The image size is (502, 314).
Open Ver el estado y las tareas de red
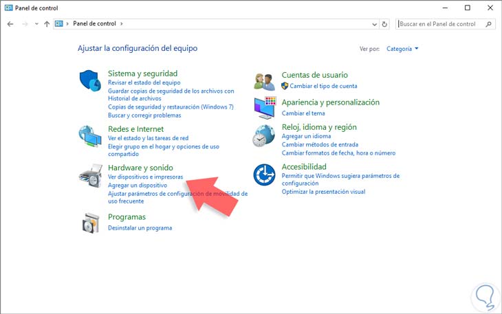(148, 138)
